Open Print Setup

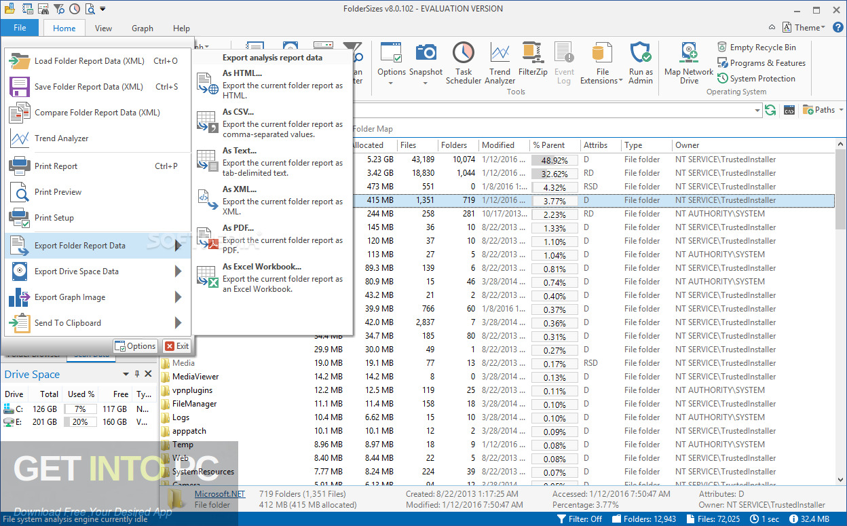coord(97,217)
